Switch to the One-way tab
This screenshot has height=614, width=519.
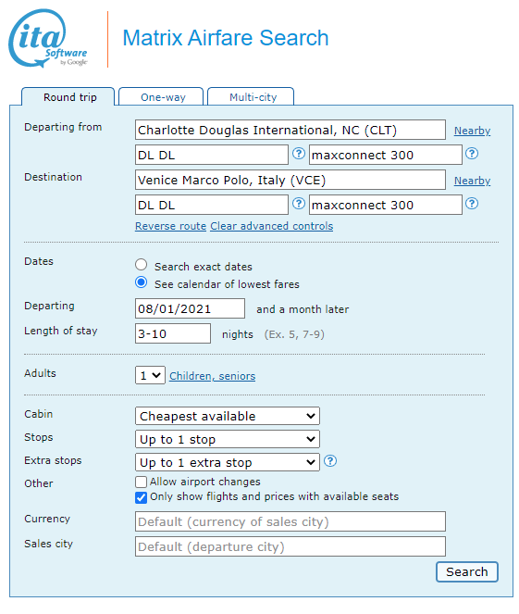[x=163, y=96]
